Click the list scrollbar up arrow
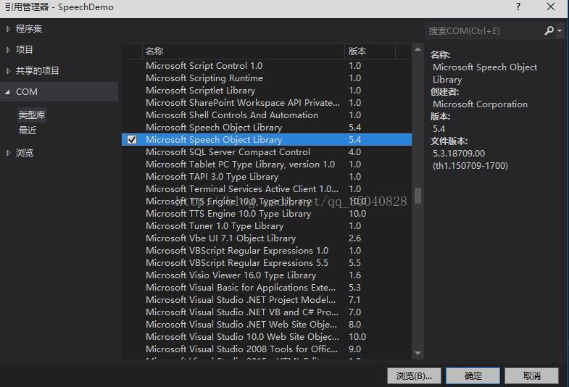This screenshot has height=387, width=569. pos(418,49)
